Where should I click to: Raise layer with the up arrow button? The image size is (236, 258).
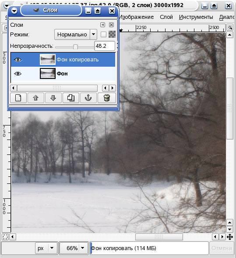coord(36,98)
